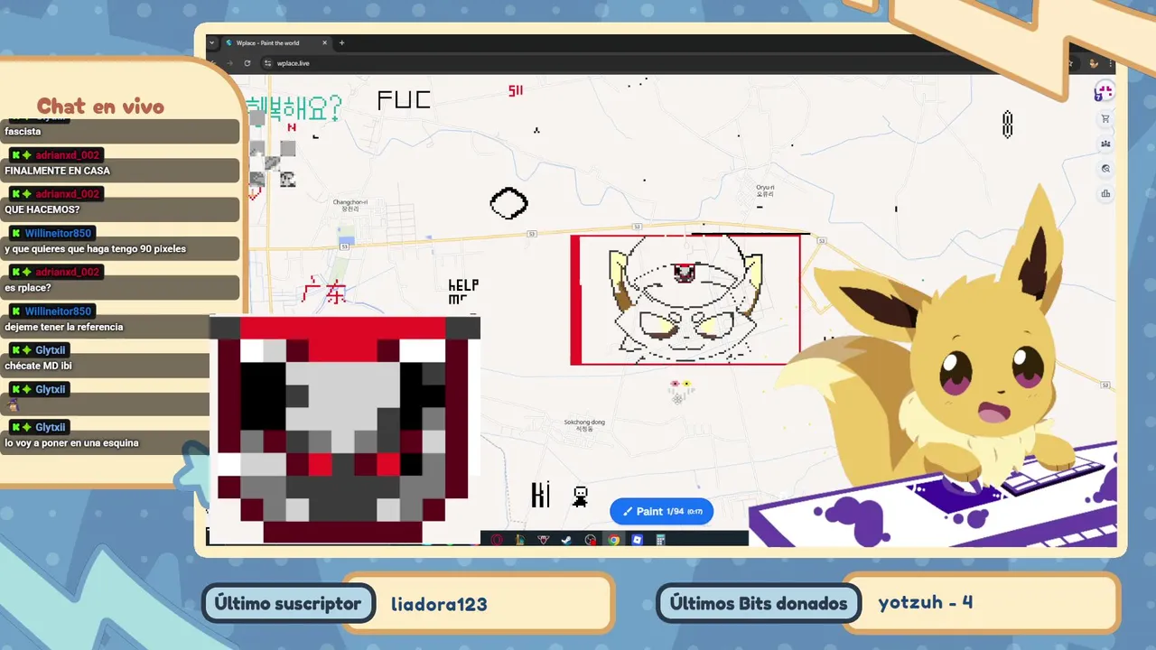Click message 'y que quieres que haga tengo 90 pixeles'
This screenshot has height=650, width=1156.
120,248
